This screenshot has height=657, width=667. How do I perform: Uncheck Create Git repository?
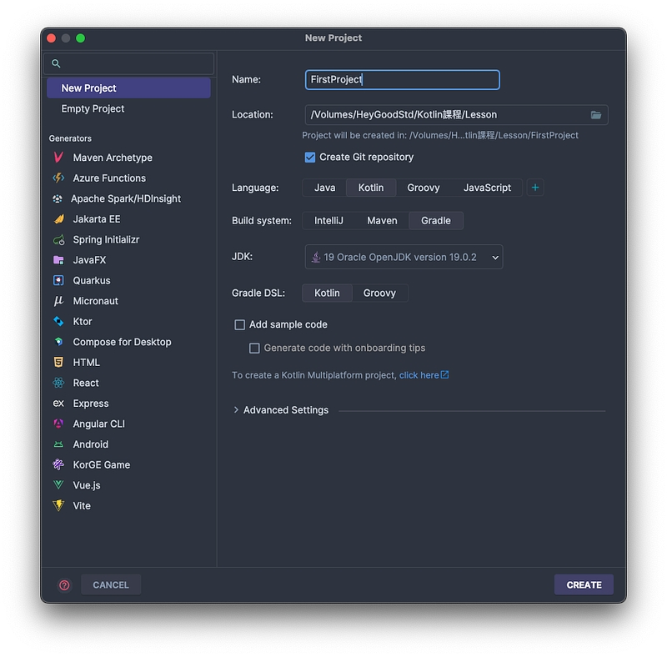[310, 158]
